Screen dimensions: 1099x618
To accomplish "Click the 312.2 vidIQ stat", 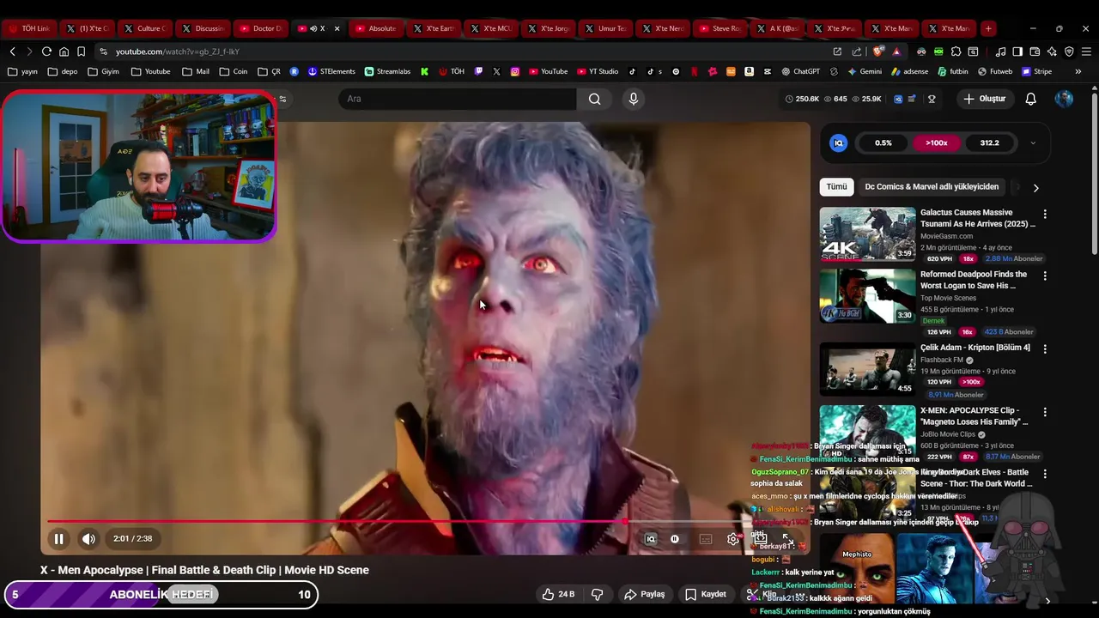I will (989, 143).
